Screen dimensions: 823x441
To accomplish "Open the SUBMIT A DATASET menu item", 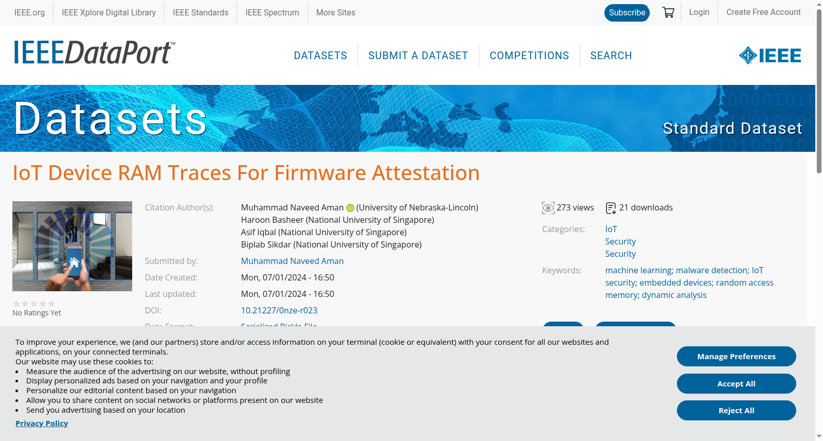I will 418,56.
